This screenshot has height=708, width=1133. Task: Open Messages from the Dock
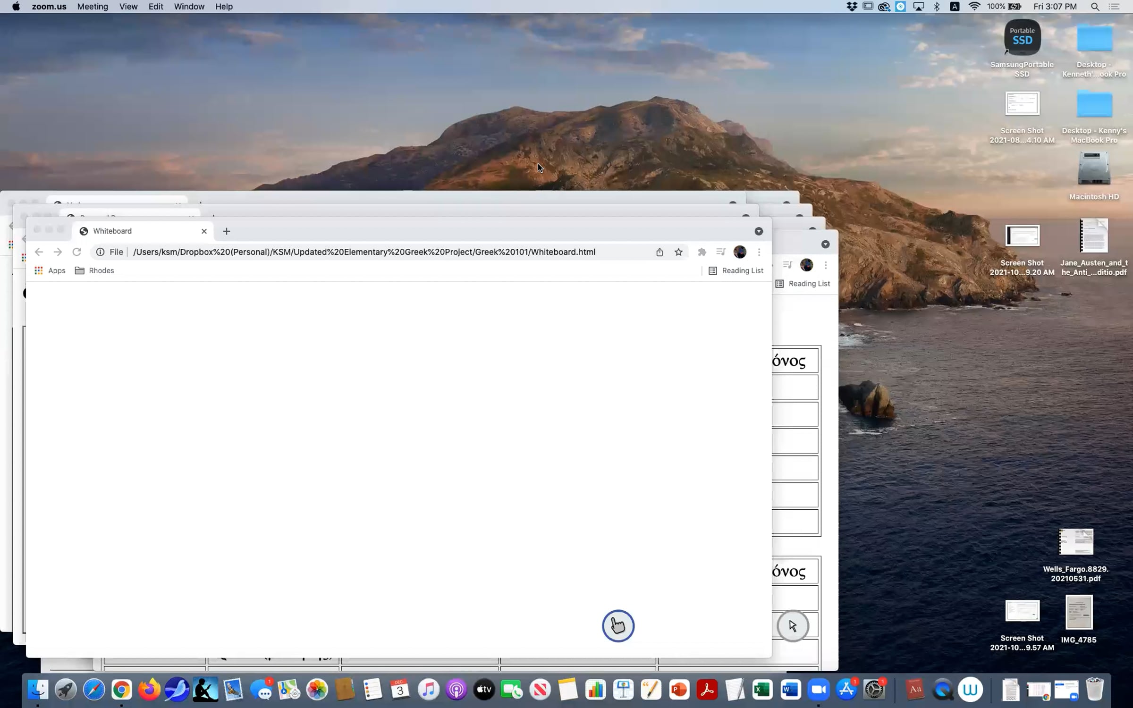pos(261,690)
